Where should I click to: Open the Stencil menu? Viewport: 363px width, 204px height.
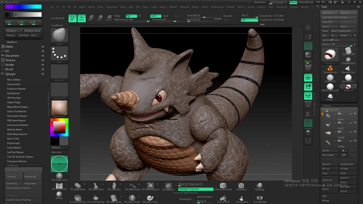click(241, 7)
